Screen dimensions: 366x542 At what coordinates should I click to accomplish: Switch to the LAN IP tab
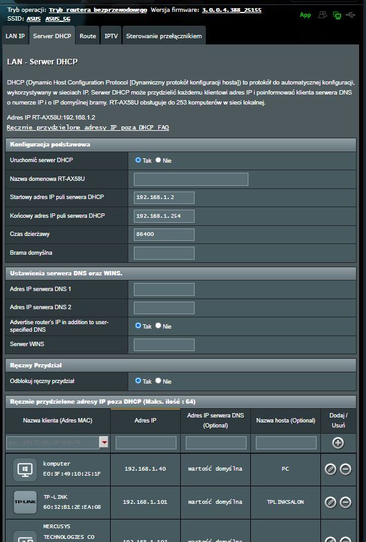[x=15, y=36]
